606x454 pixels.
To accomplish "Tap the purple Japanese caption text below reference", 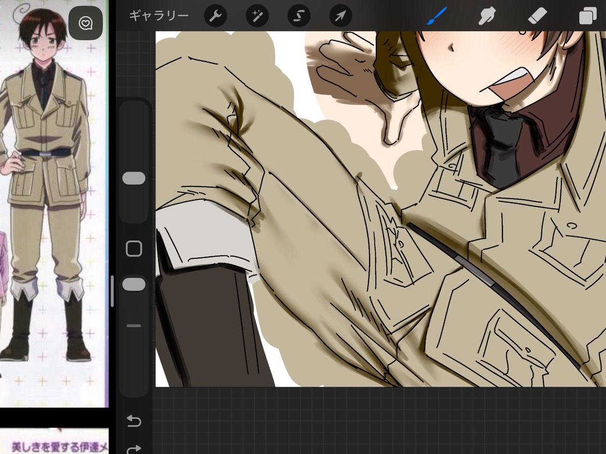I will tap(60, 446).
